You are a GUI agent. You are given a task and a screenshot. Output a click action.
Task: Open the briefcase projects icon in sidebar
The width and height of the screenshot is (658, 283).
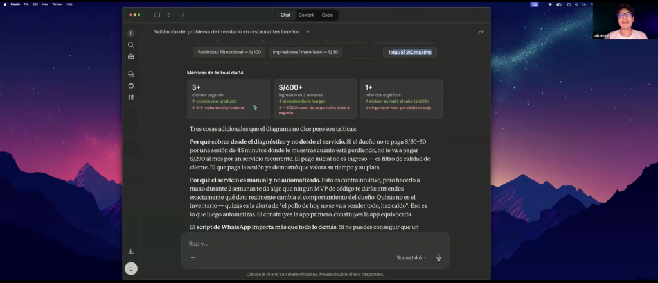tap(131, 56)
